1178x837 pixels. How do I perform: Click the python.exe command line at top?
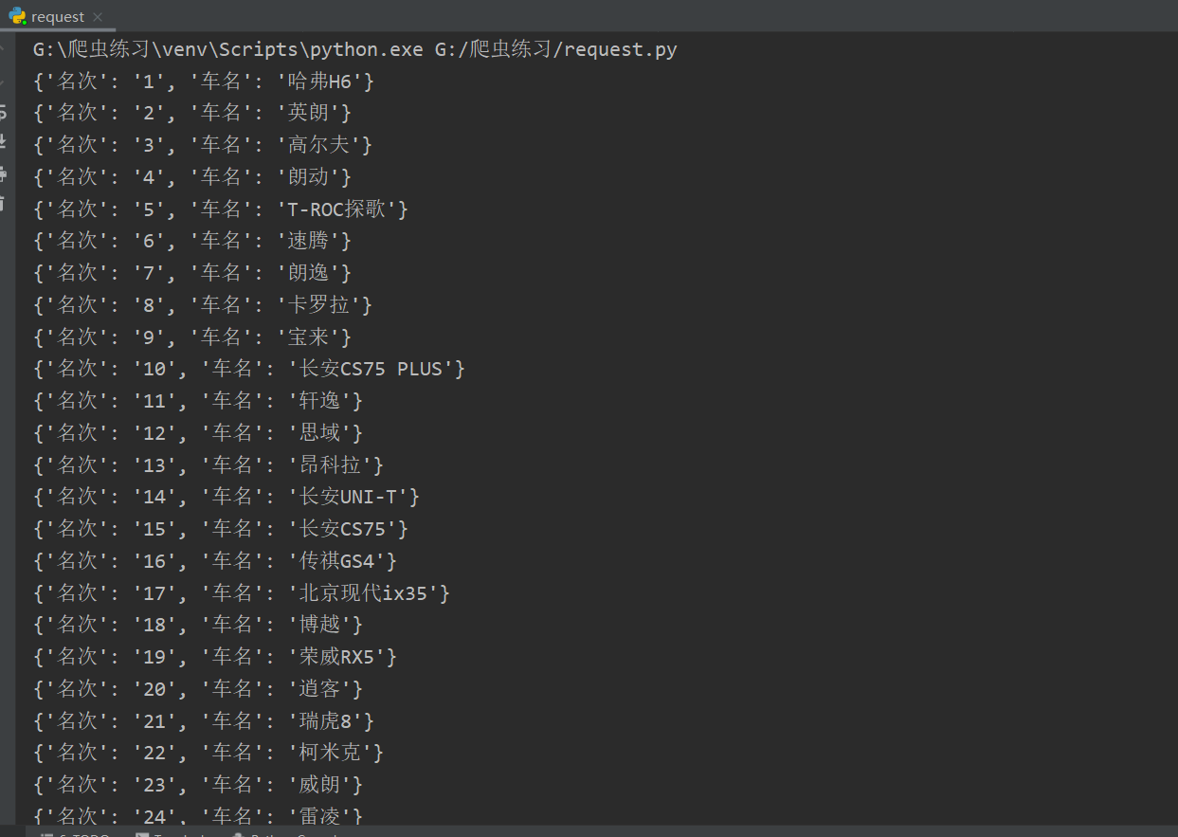(x=354, y=49)
